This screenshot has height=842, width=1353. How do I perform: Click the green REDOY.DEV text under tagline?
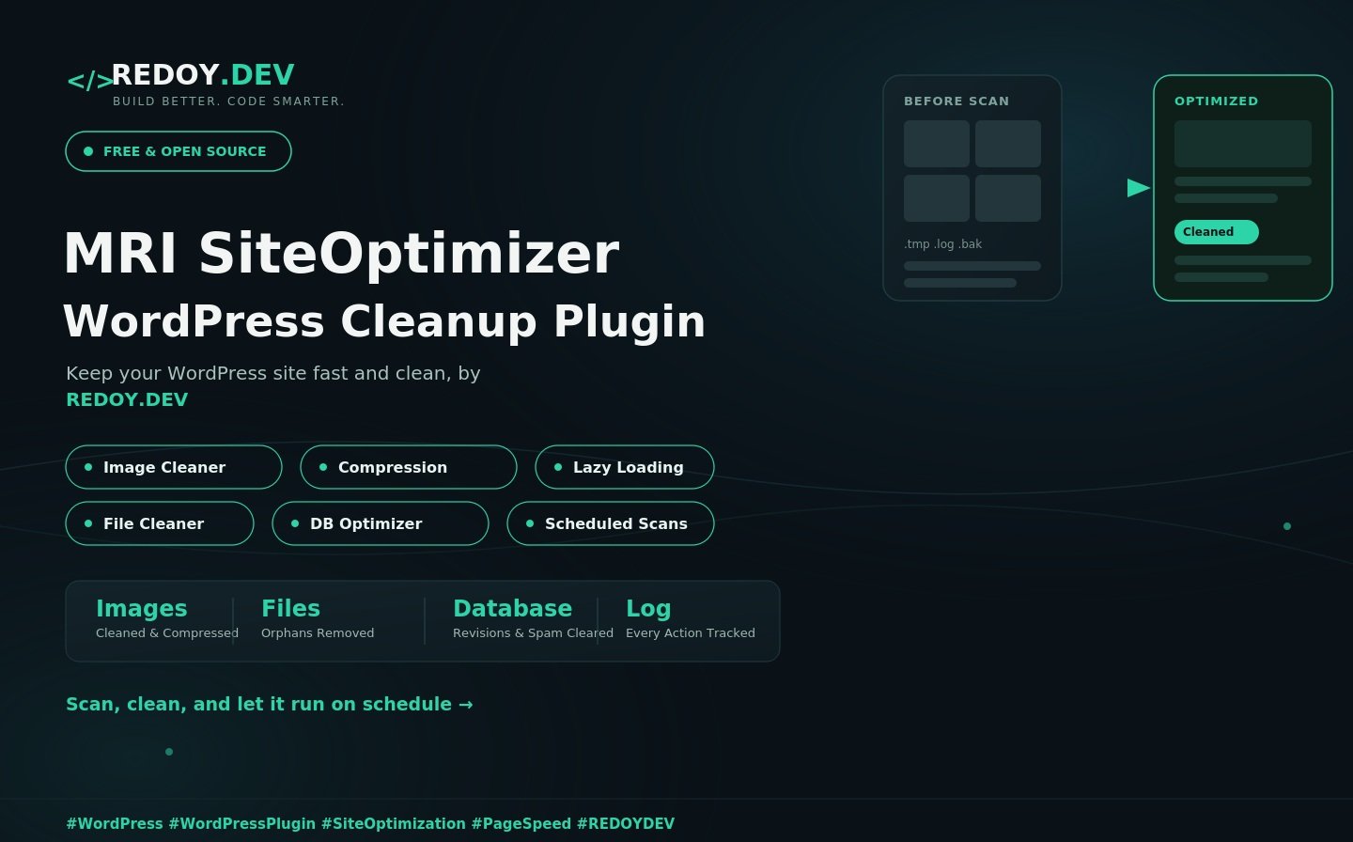tap(127, 399)
